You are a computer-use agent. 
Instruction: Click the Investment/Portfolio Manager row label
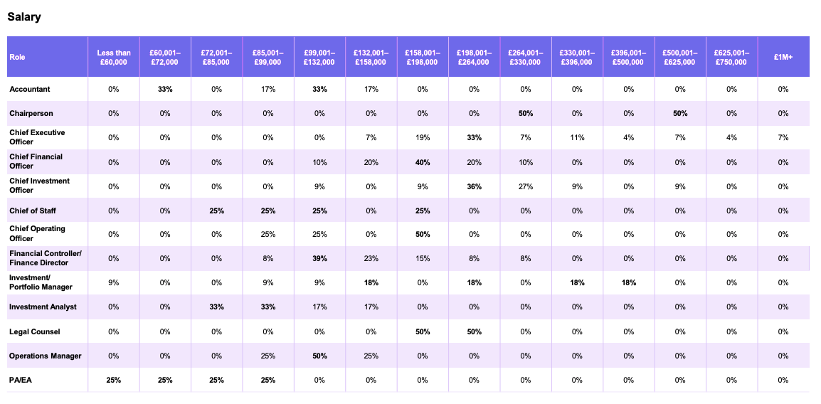[x=41, y=282]
